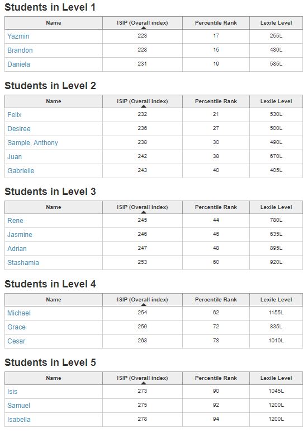Click the sort arrow in Level 5 ISIP header
This screenshot has height=432, width=303.
(x=143, y=383)
